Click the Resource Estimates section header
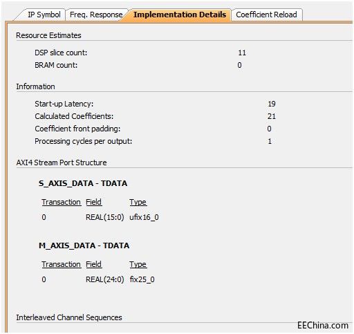Image resolution: width=354 pixels, height=334 pixels. [48, 35]
